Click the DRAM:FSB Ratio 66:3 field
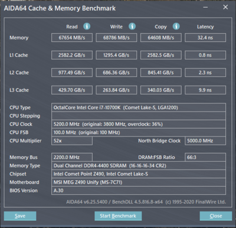The image size is (236, 228). click(x=205, y=157)
